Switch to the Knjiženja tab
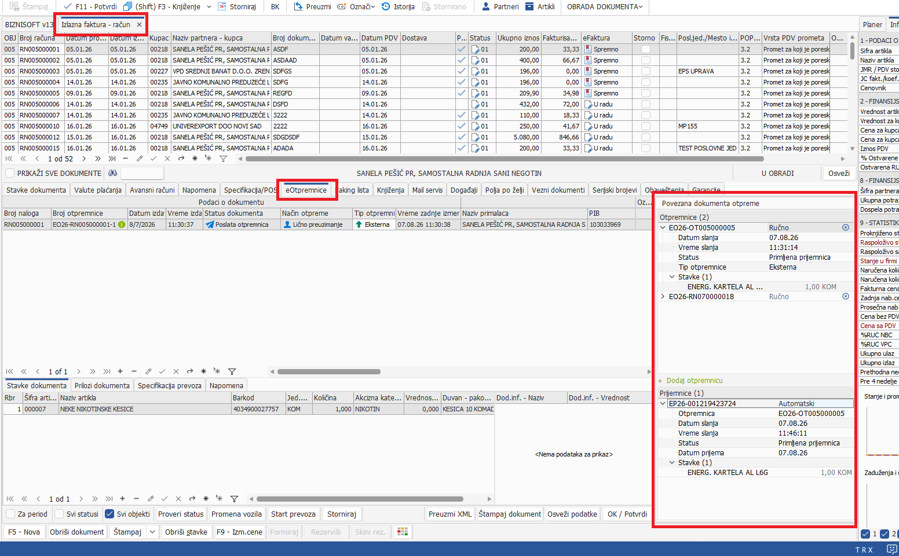Viewport: 899px width, 556px height. [x=390, y=190]
